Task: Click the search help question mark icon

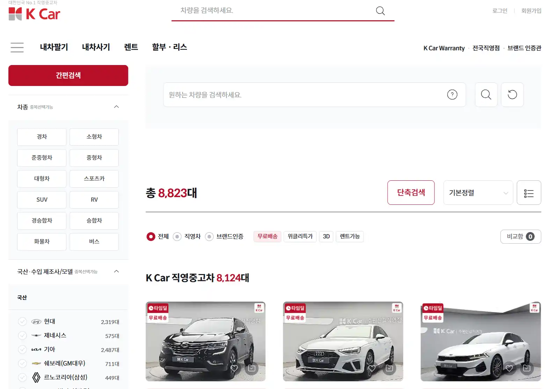Action: 452,94
